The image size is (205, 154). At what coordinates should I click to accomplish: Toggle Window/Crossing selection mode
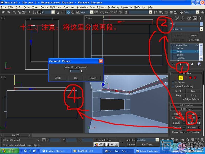coord(57,12)
